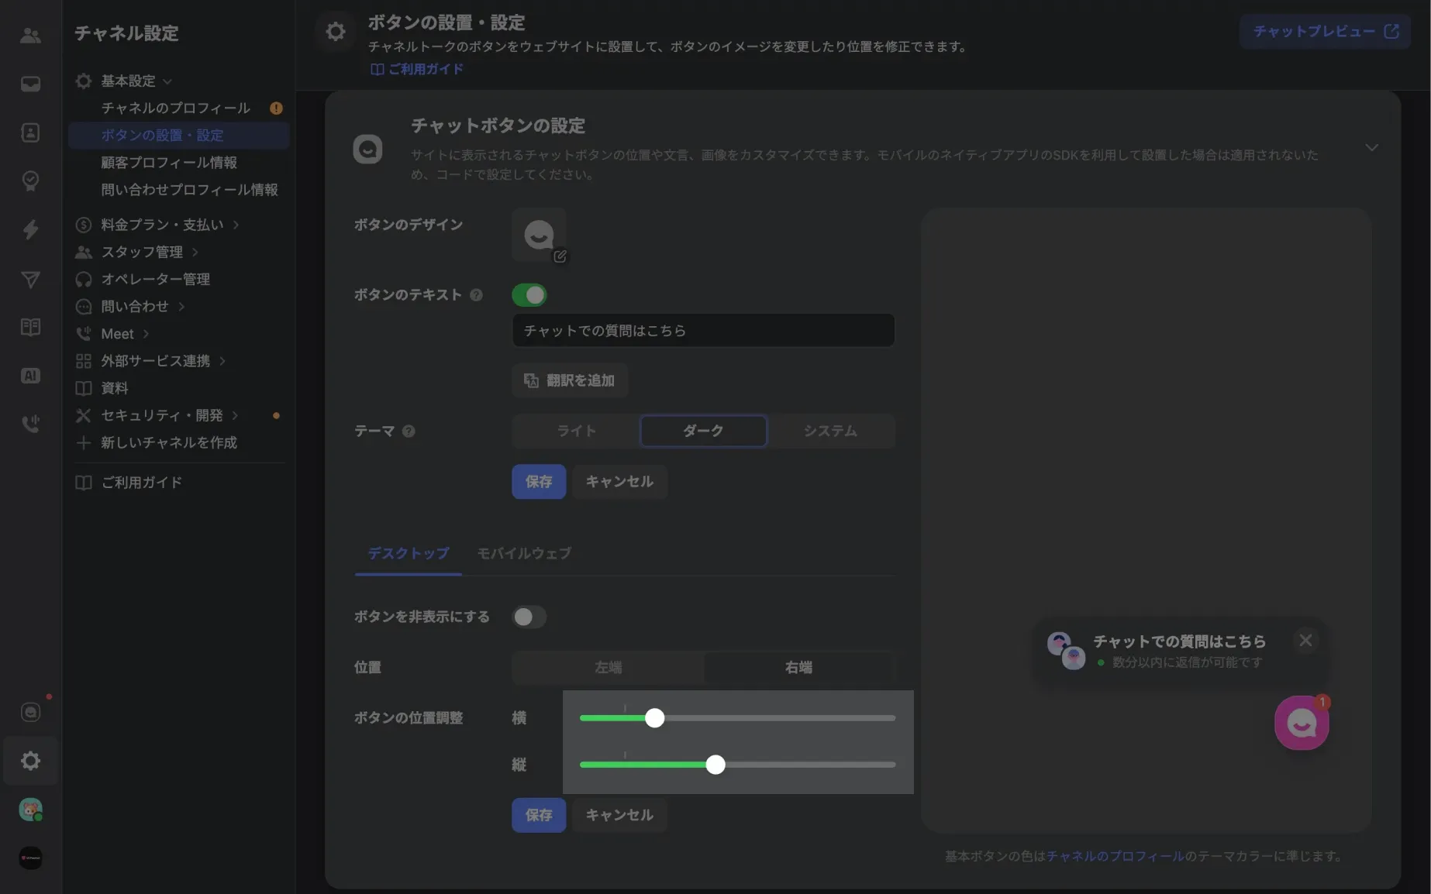Click the 横 horizontal position slider handle

[x=655, y=718]
